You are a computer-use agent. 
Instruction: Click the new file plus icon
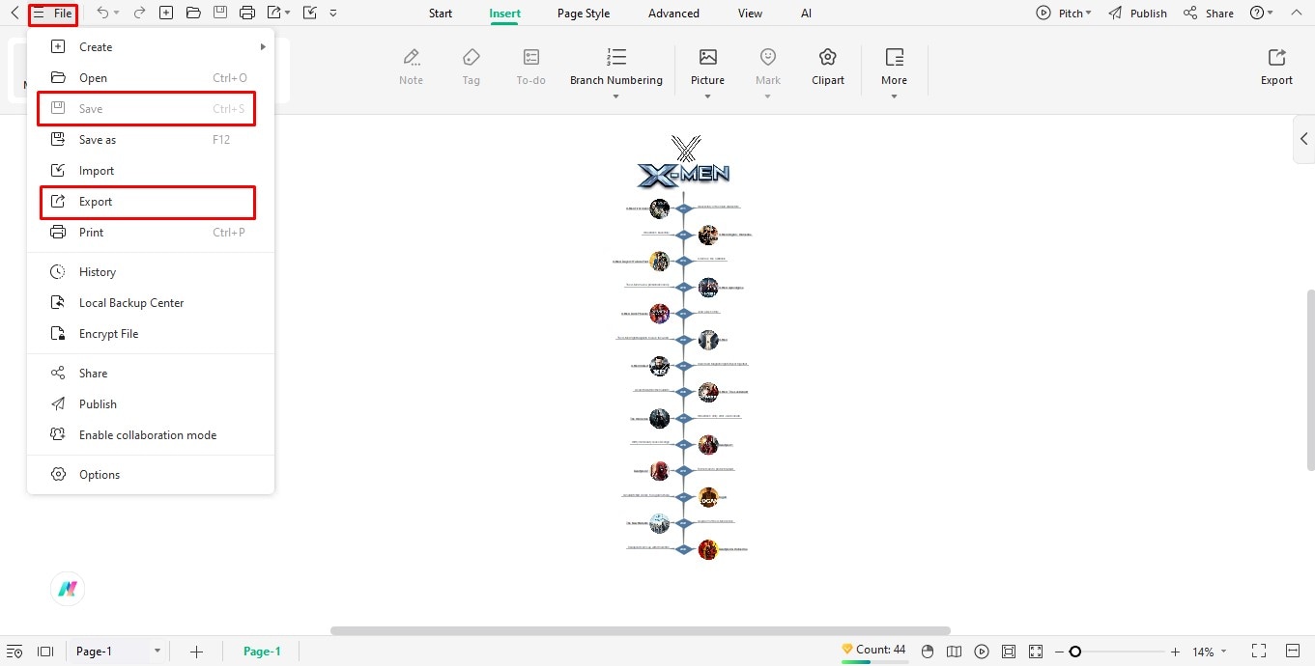[166, 14]
